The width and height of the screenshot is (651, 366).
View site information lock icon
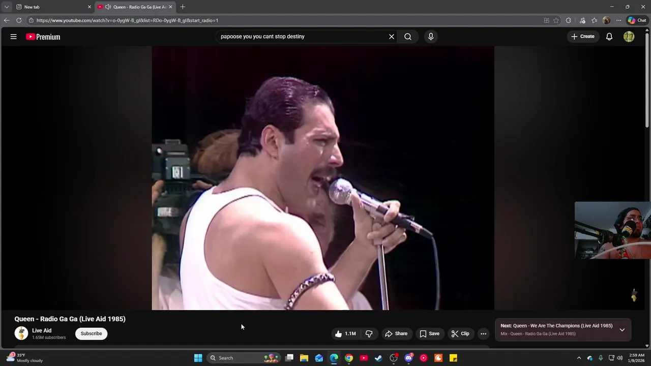(31, 20)
